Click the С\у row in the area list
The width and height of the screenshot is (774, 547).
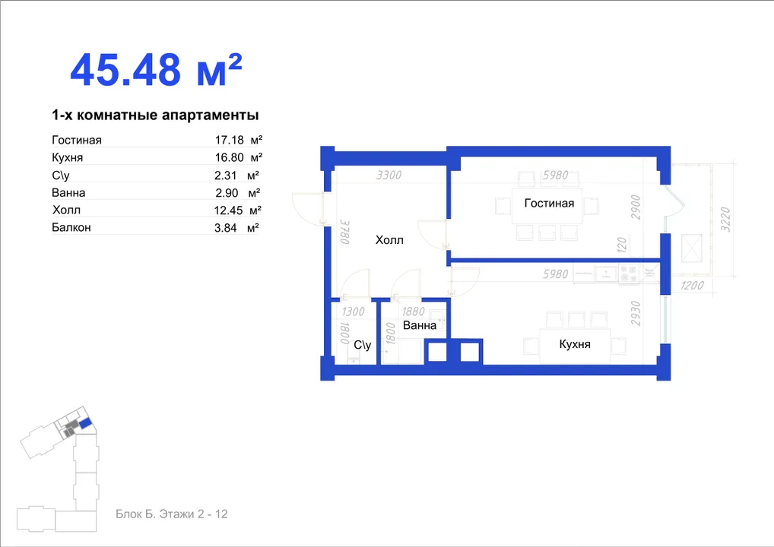click(156, 175)
